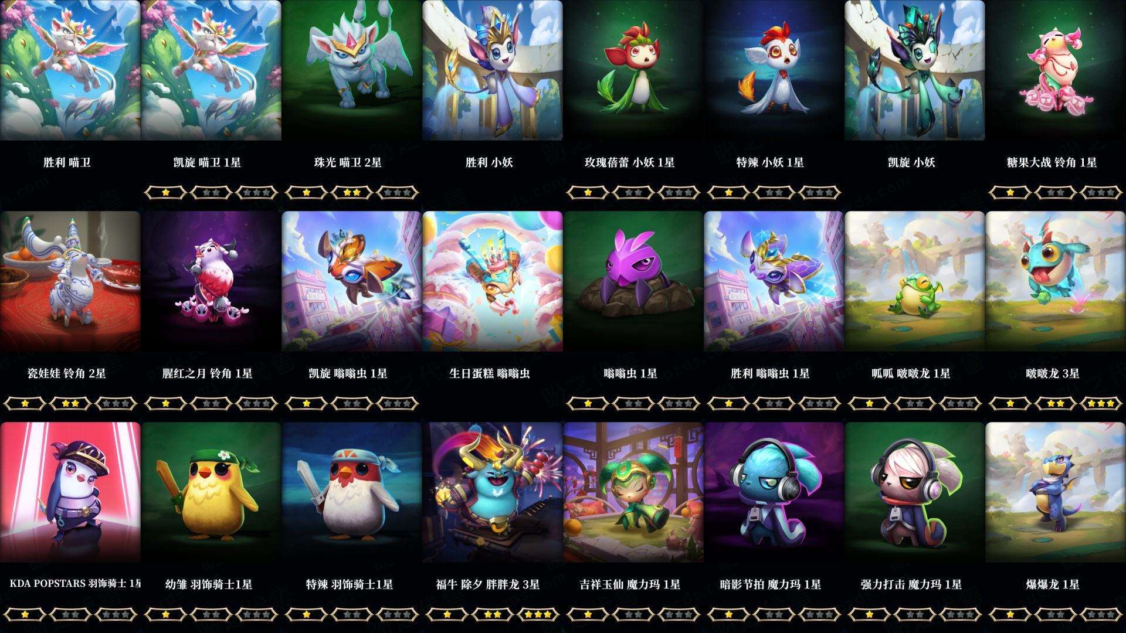The image size is (1126, 633).
Task: Select 1-star badge under 特辣 小妖
Action: click(x=728, y=192)
